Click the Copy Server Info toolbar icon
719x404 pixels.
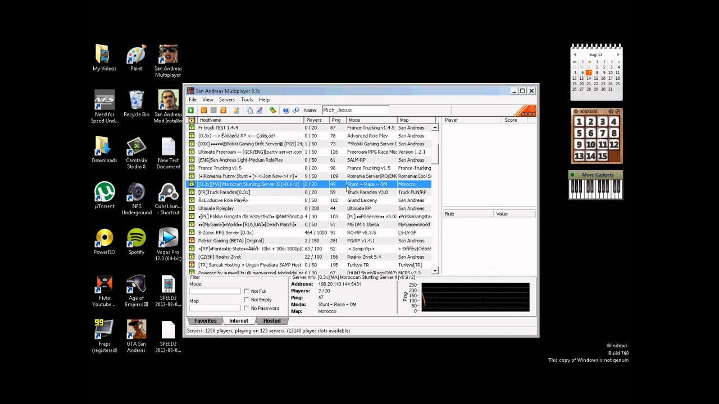tap(249, 111)
